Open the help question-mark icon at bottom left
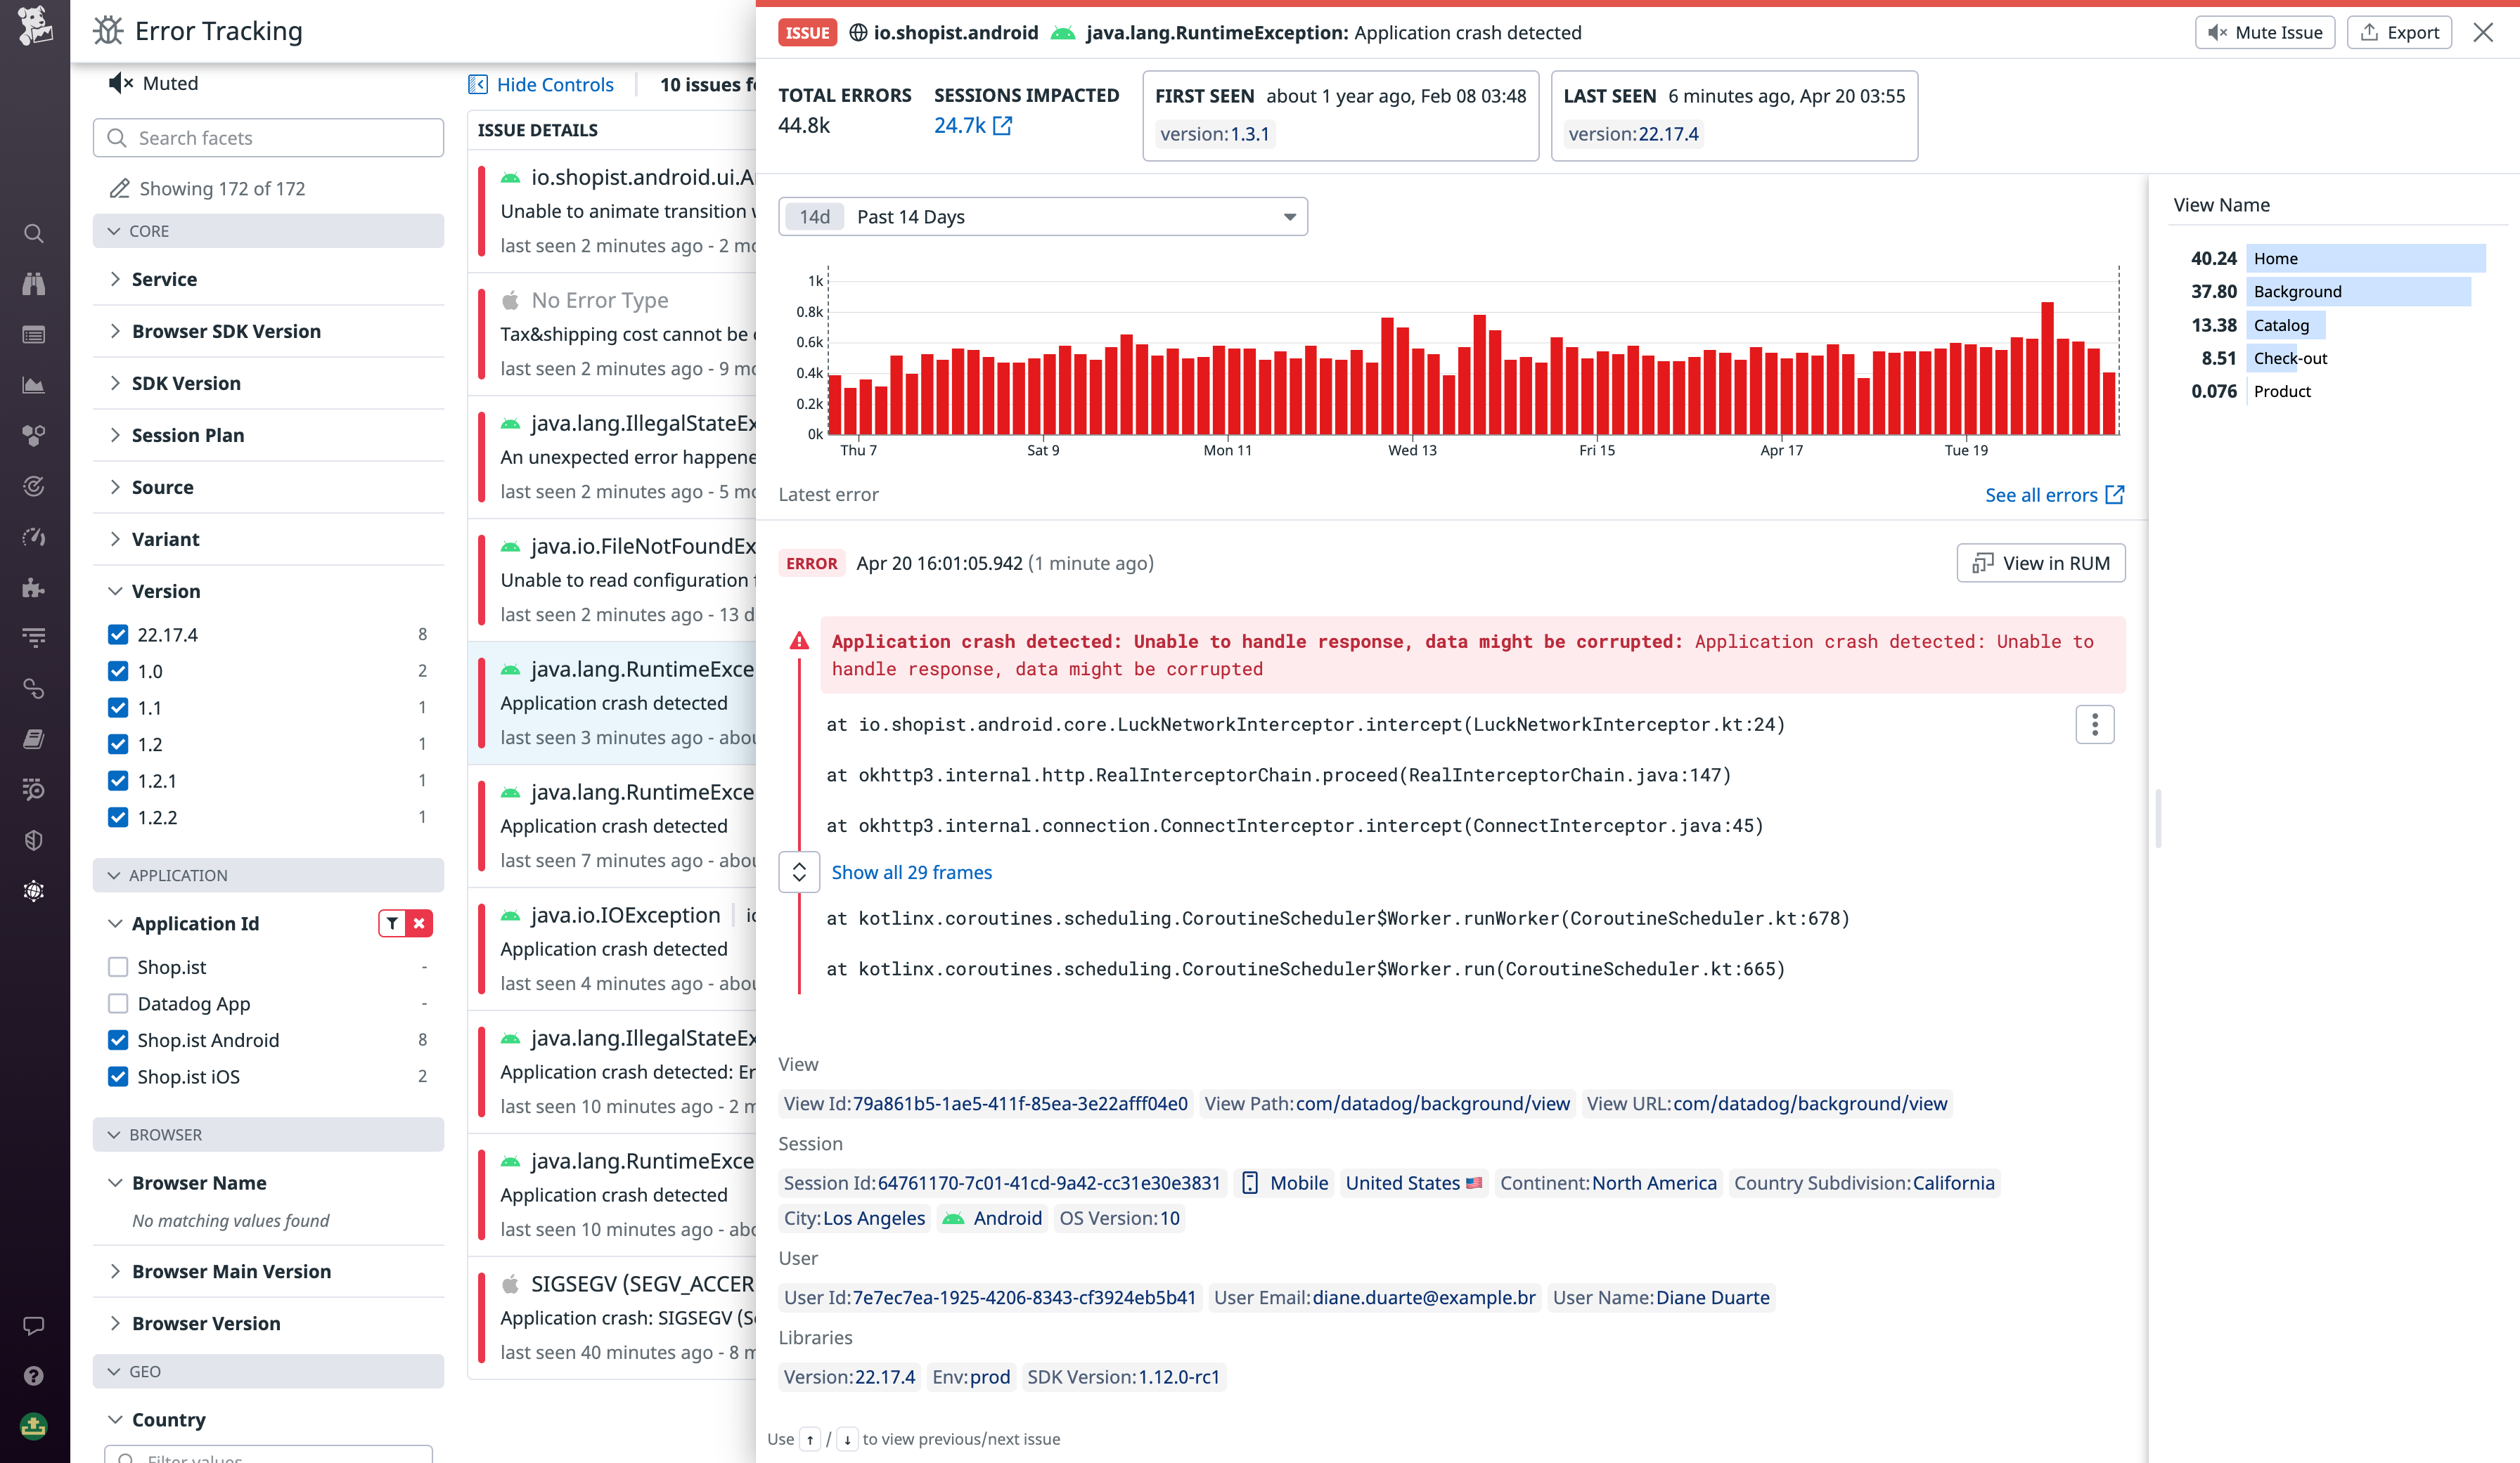This screenshot has width=2520, height=1463. click(x=34, y=1375)
